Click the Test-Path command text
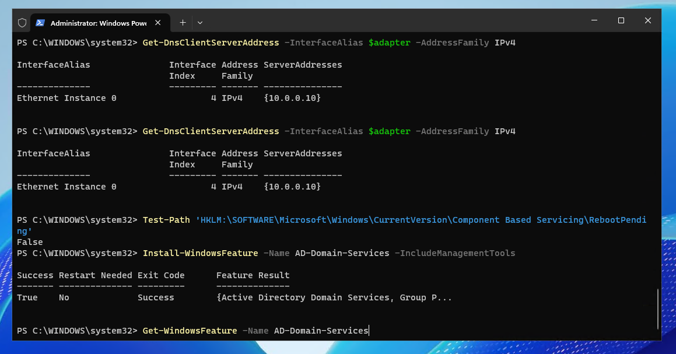This screenshot has width=676, height=354. tap(166, 220)
